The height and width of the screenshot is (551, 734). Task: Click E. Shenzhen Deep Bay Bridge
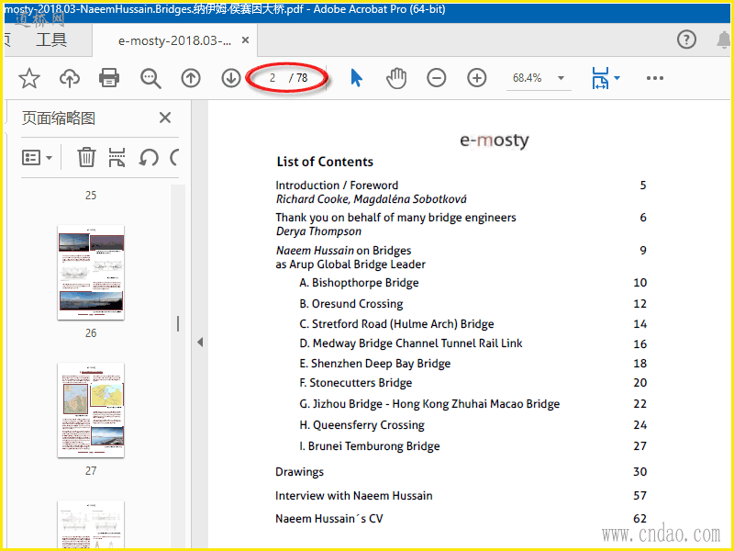click(x=375, y=364)
